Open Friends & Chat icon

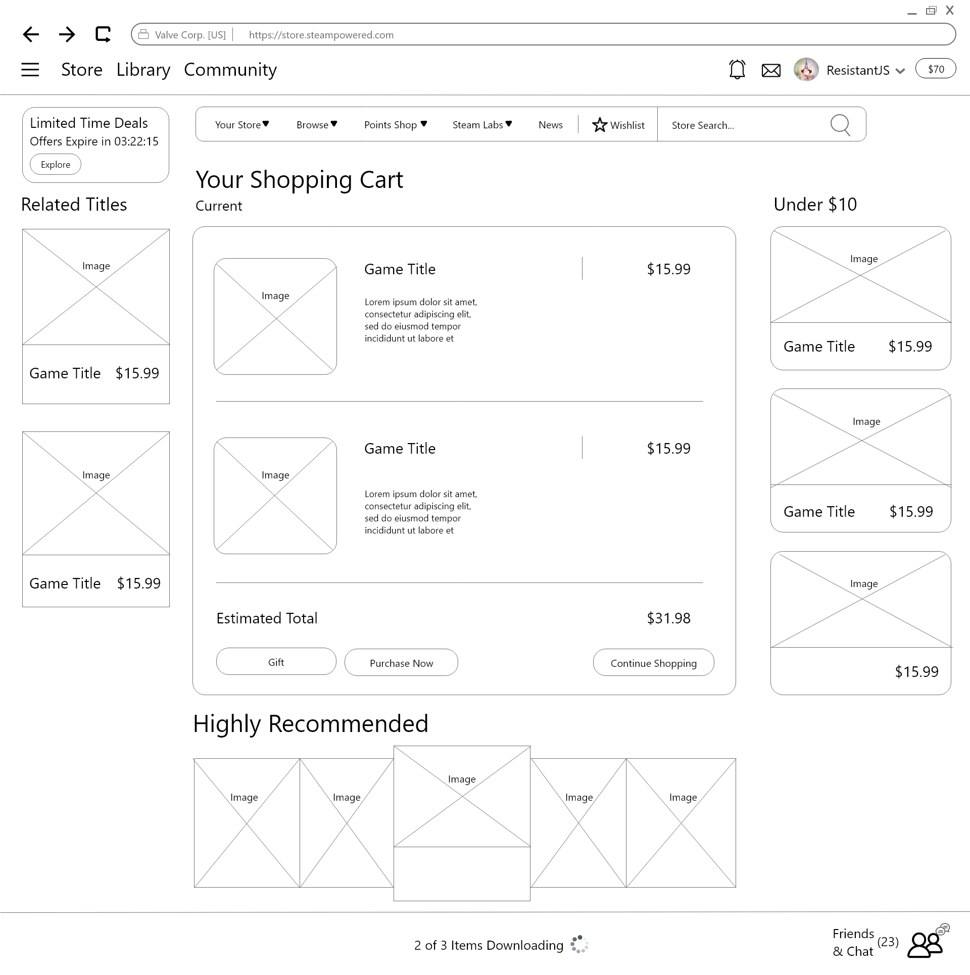(926, 944)
